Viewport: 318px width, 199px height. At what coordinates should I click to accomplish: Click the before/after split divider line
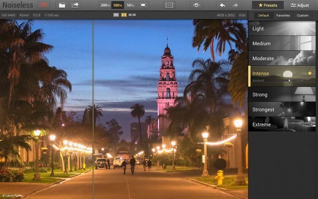93,109
